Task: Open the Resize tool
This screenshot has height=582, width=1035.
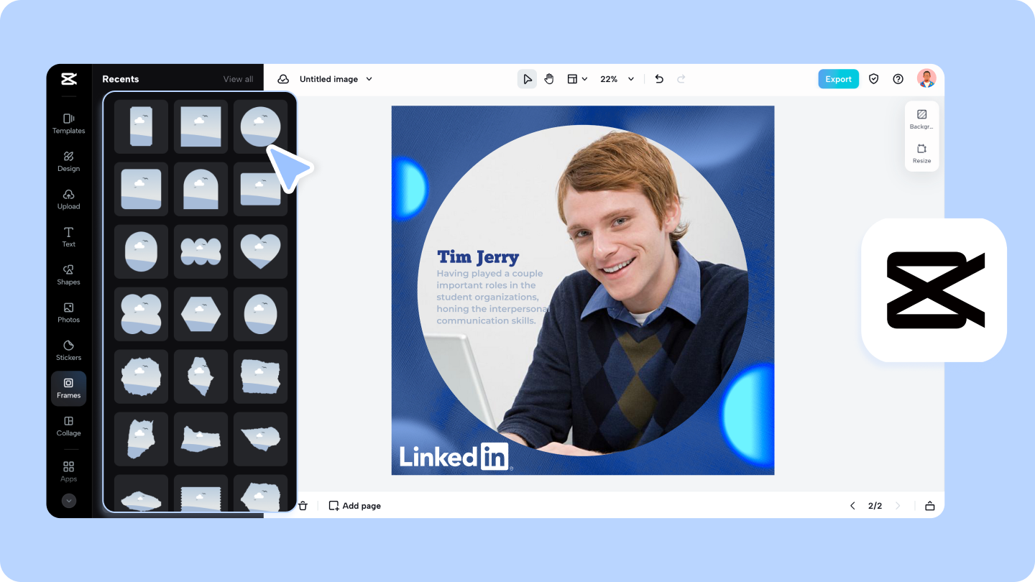Action: [x=921, y=153]
